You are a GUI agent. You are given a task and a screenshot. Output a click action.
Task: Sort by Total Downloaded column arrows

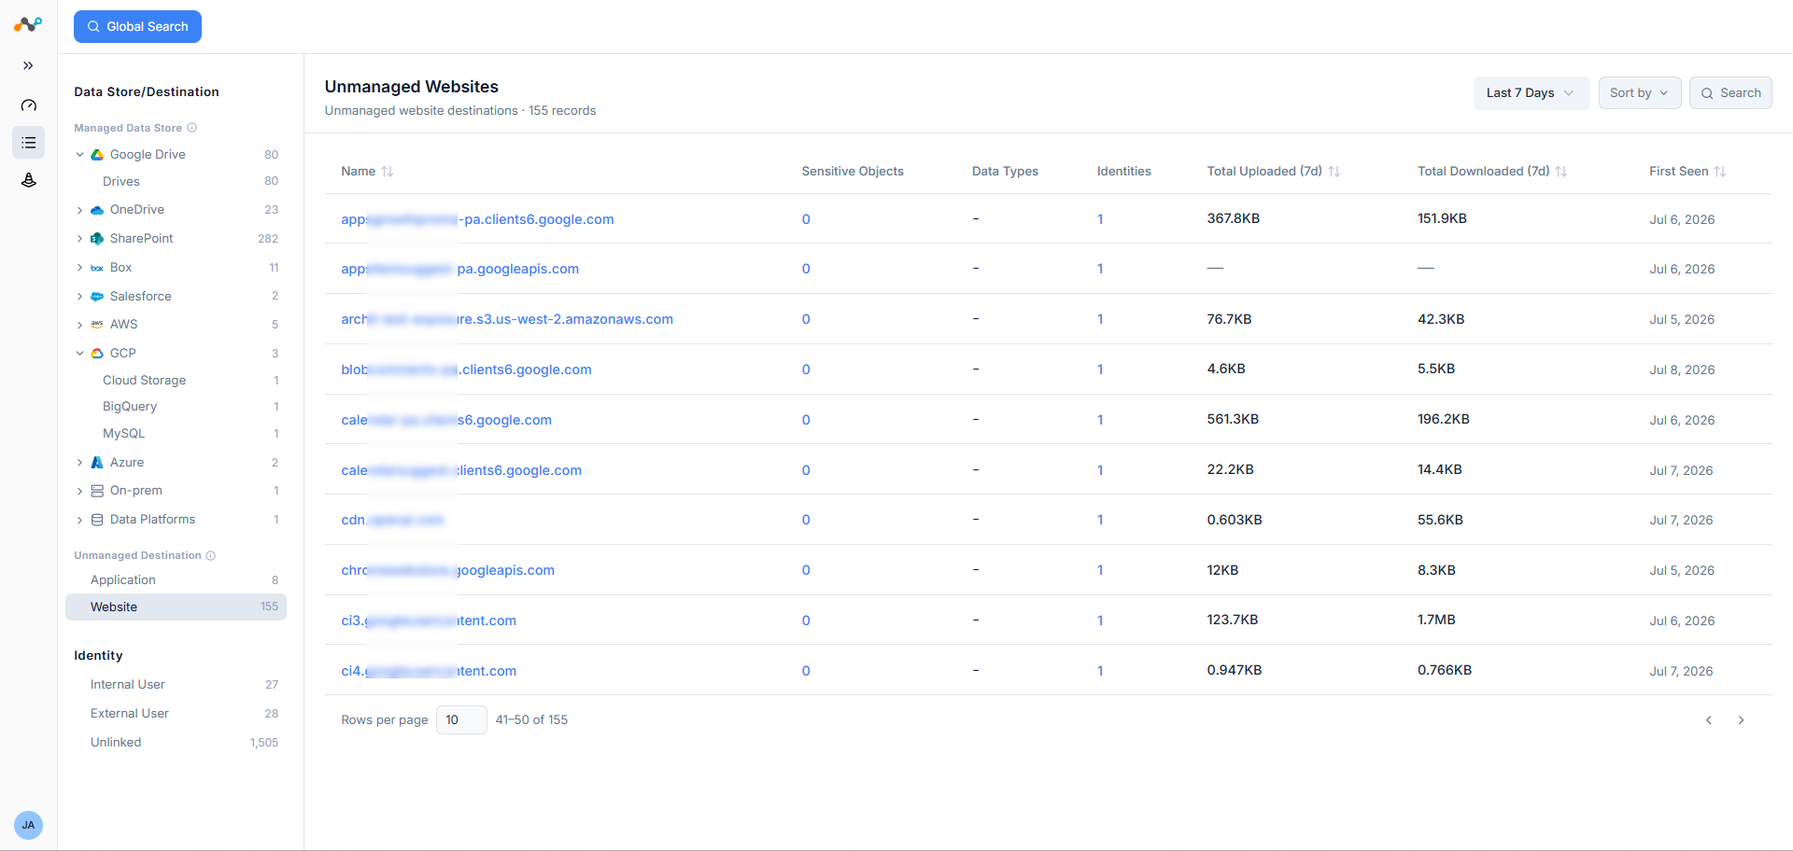(x=1561, y=172)
